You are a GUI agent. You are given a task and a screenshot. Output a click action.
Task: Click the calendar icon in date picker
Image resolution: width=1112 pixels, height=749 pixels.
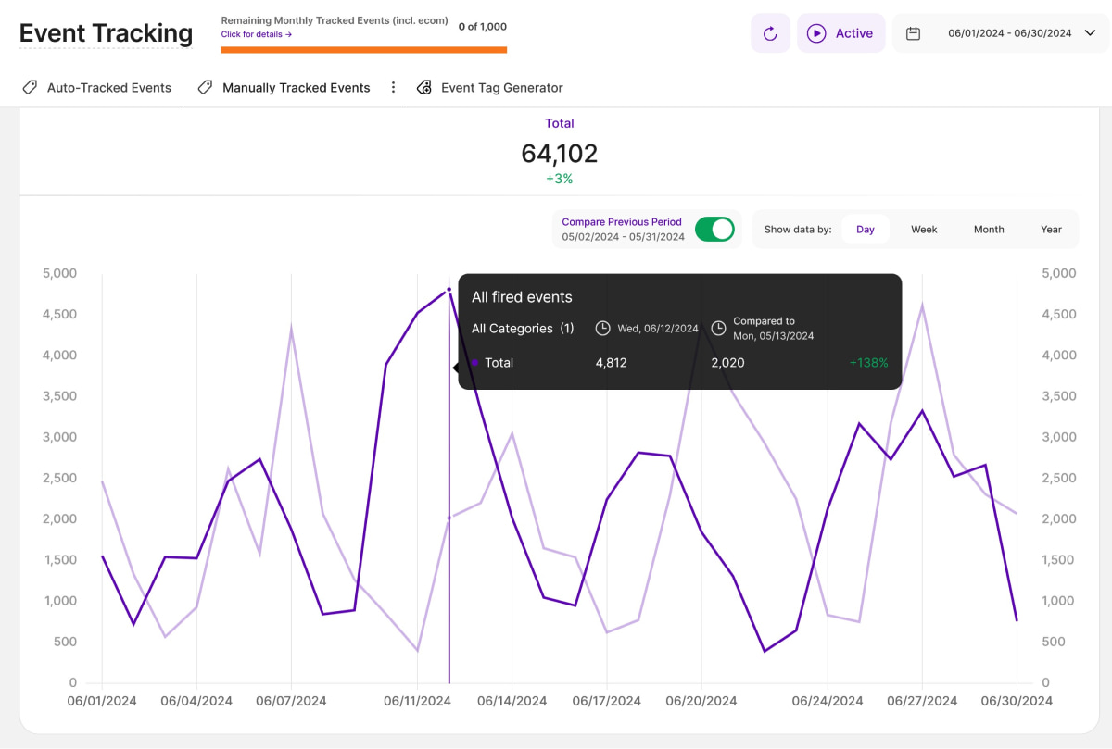tap(913, 33)
